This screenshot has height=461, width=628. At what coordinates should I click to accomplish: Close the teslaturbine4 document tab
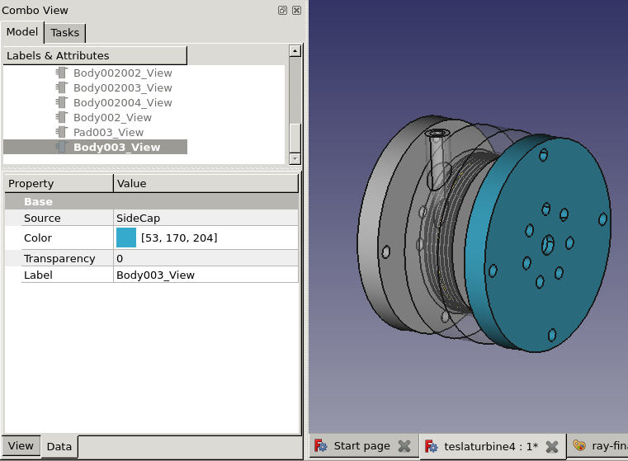(x=551, y=445)
